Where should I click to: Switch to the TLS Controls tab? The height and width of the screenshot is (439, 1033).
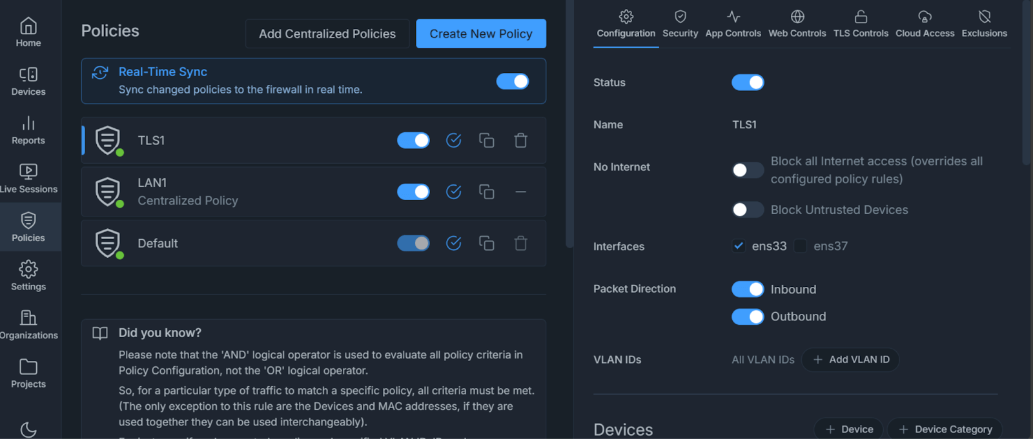pyautogui.click(x=860, y=24)
